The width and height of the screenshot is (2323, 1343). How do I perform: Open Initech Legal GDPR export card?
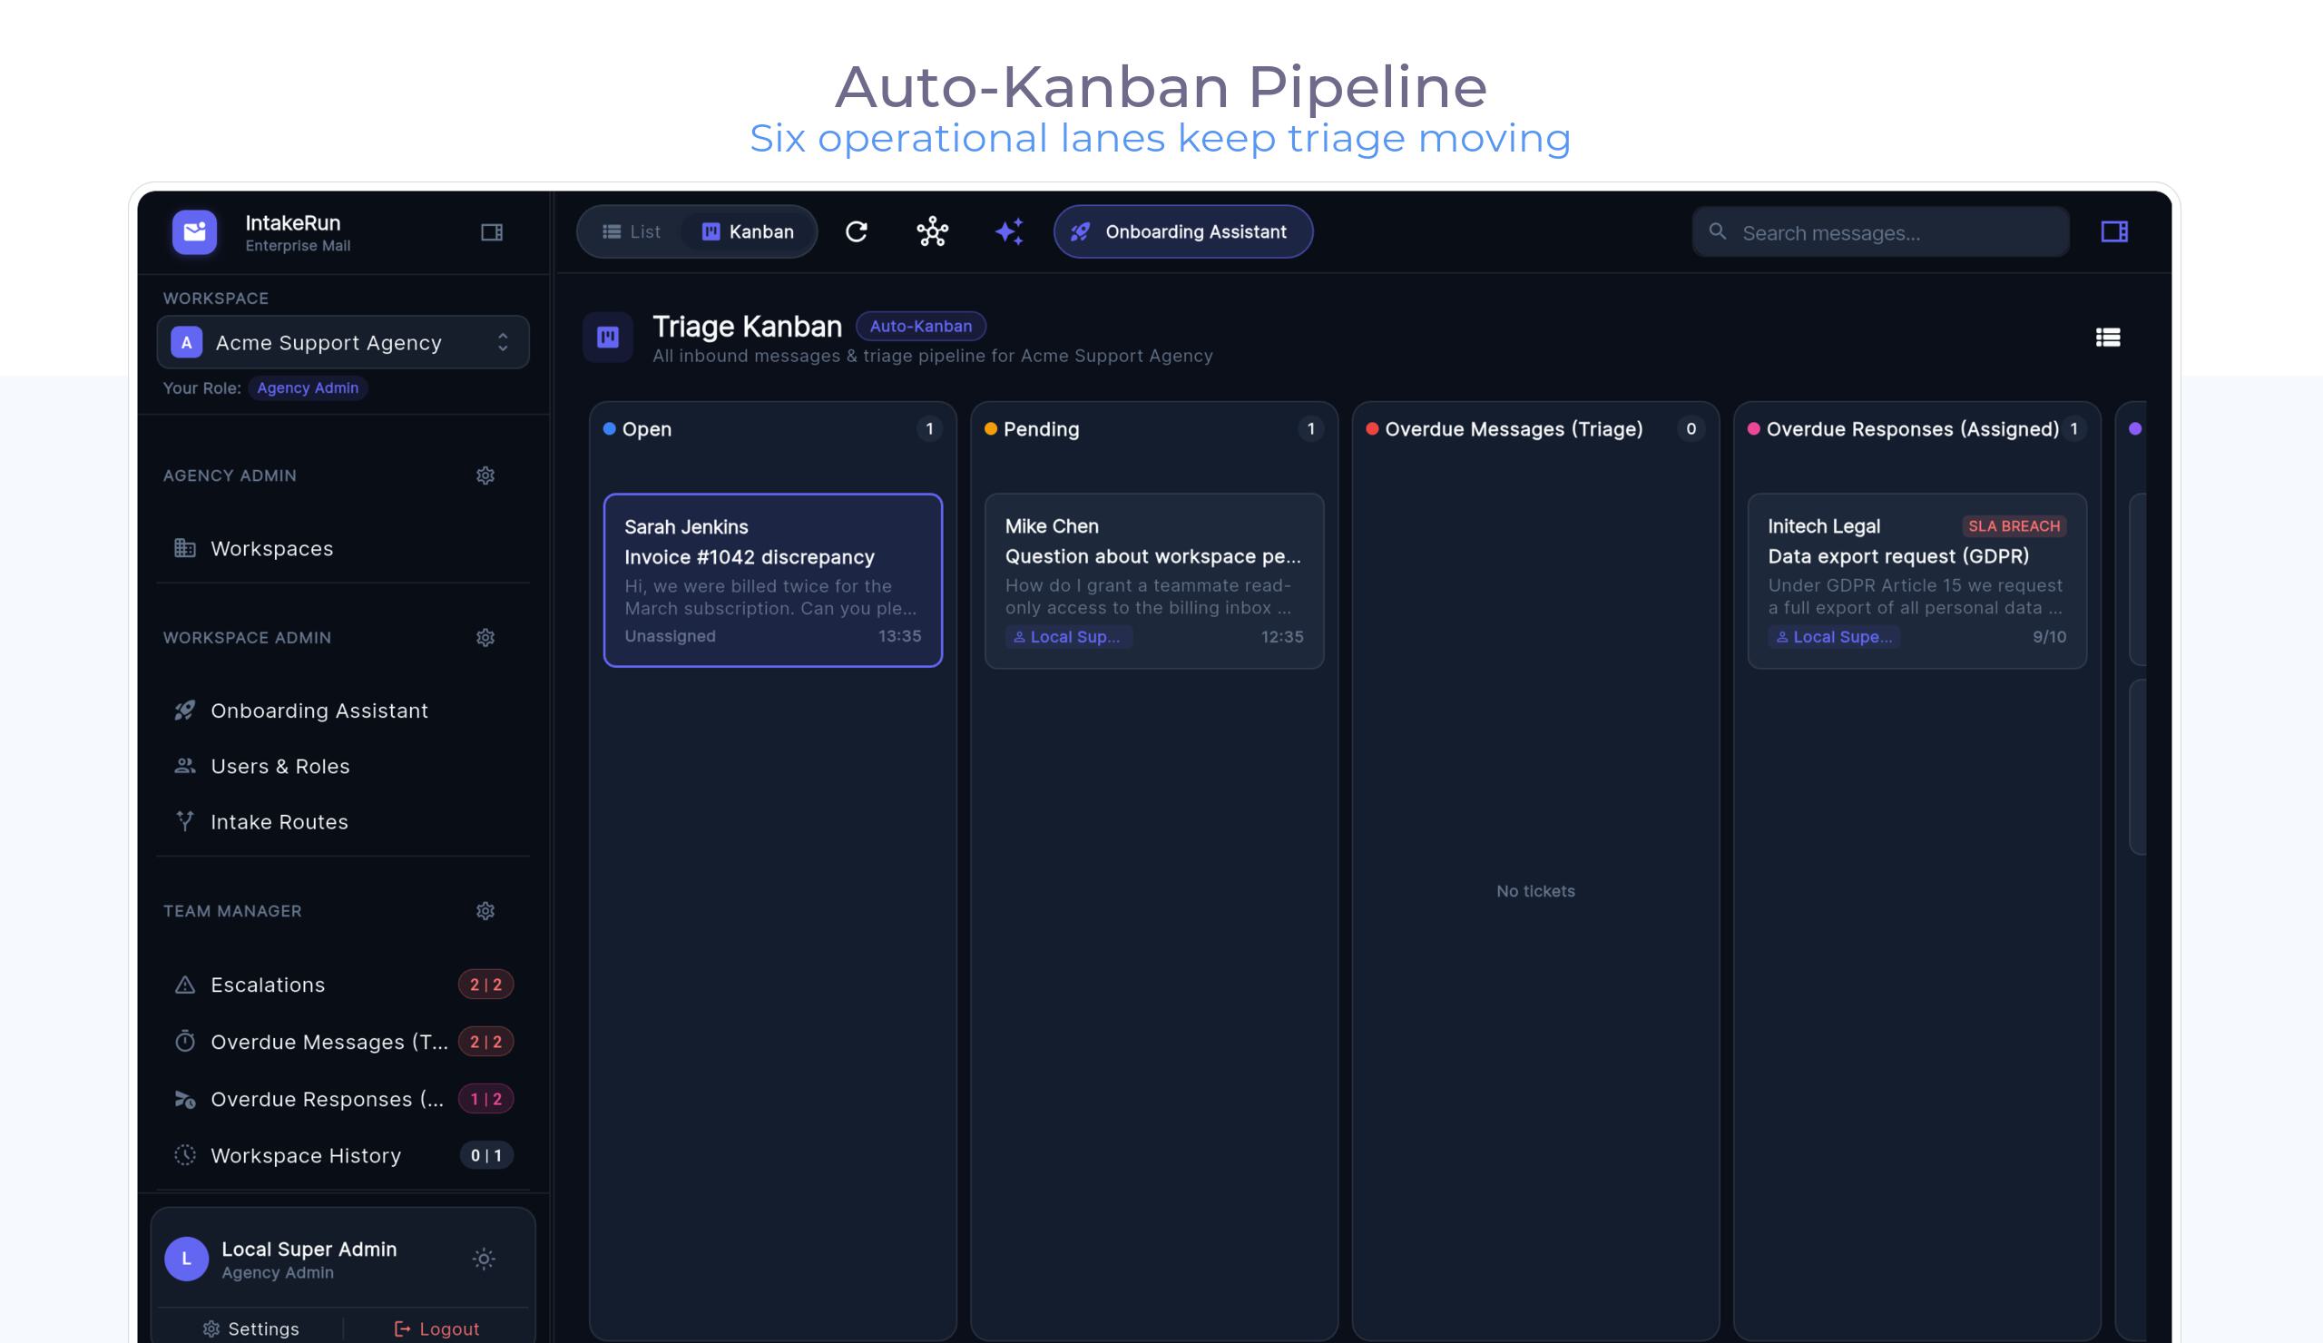pyautogui.click(x=1916, y=581)
